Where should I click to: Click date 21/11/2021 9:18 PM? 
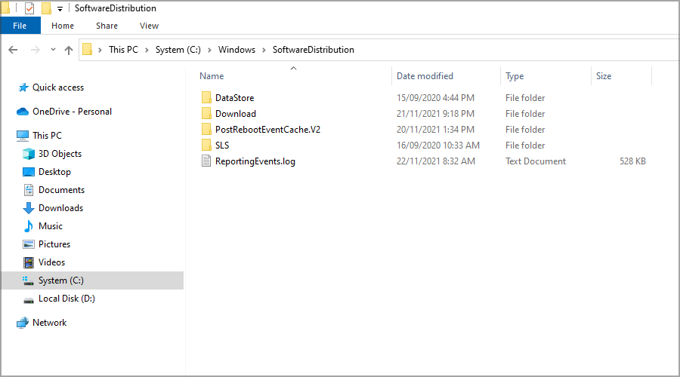(x=435, y=114)
